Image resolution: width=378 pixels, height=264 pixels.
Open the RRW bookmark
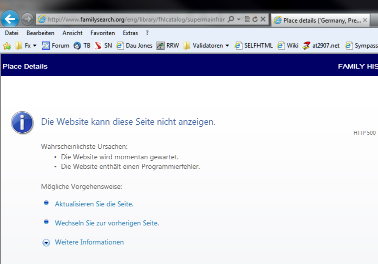[x=167, y=46]
